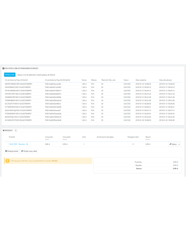The image size is (186, 241).
Task: Click the plus icon on Dodaj produkt
Action: (6, 151)
